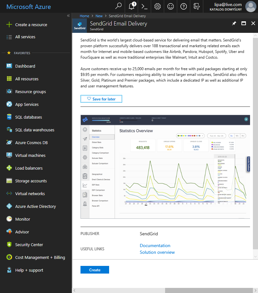Click the horizontal scrollbar thumb
Viewport: 258px width, 293px height.
(x=209, y=290)
